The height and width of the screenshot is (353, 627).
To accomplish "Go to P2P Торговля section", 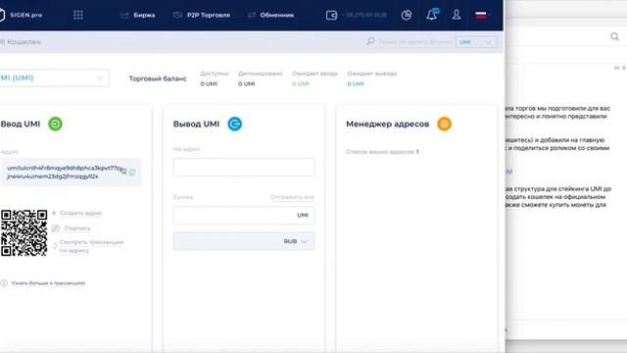I will [202, 16].
